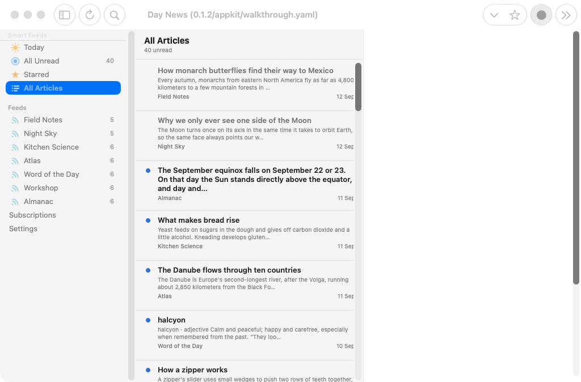The width and height of the screenshot is (581, 382).
Task: Open the September equinox article
Action: pyautogui.click(x=245, y=185)
